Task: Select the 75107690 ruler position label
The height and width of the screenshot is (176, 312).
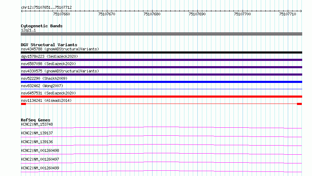Action: coord(197,14)
